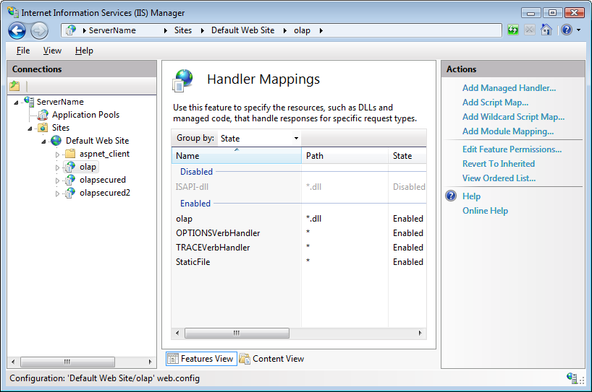Open the Group by State dropdown

(x=259, y=138)
